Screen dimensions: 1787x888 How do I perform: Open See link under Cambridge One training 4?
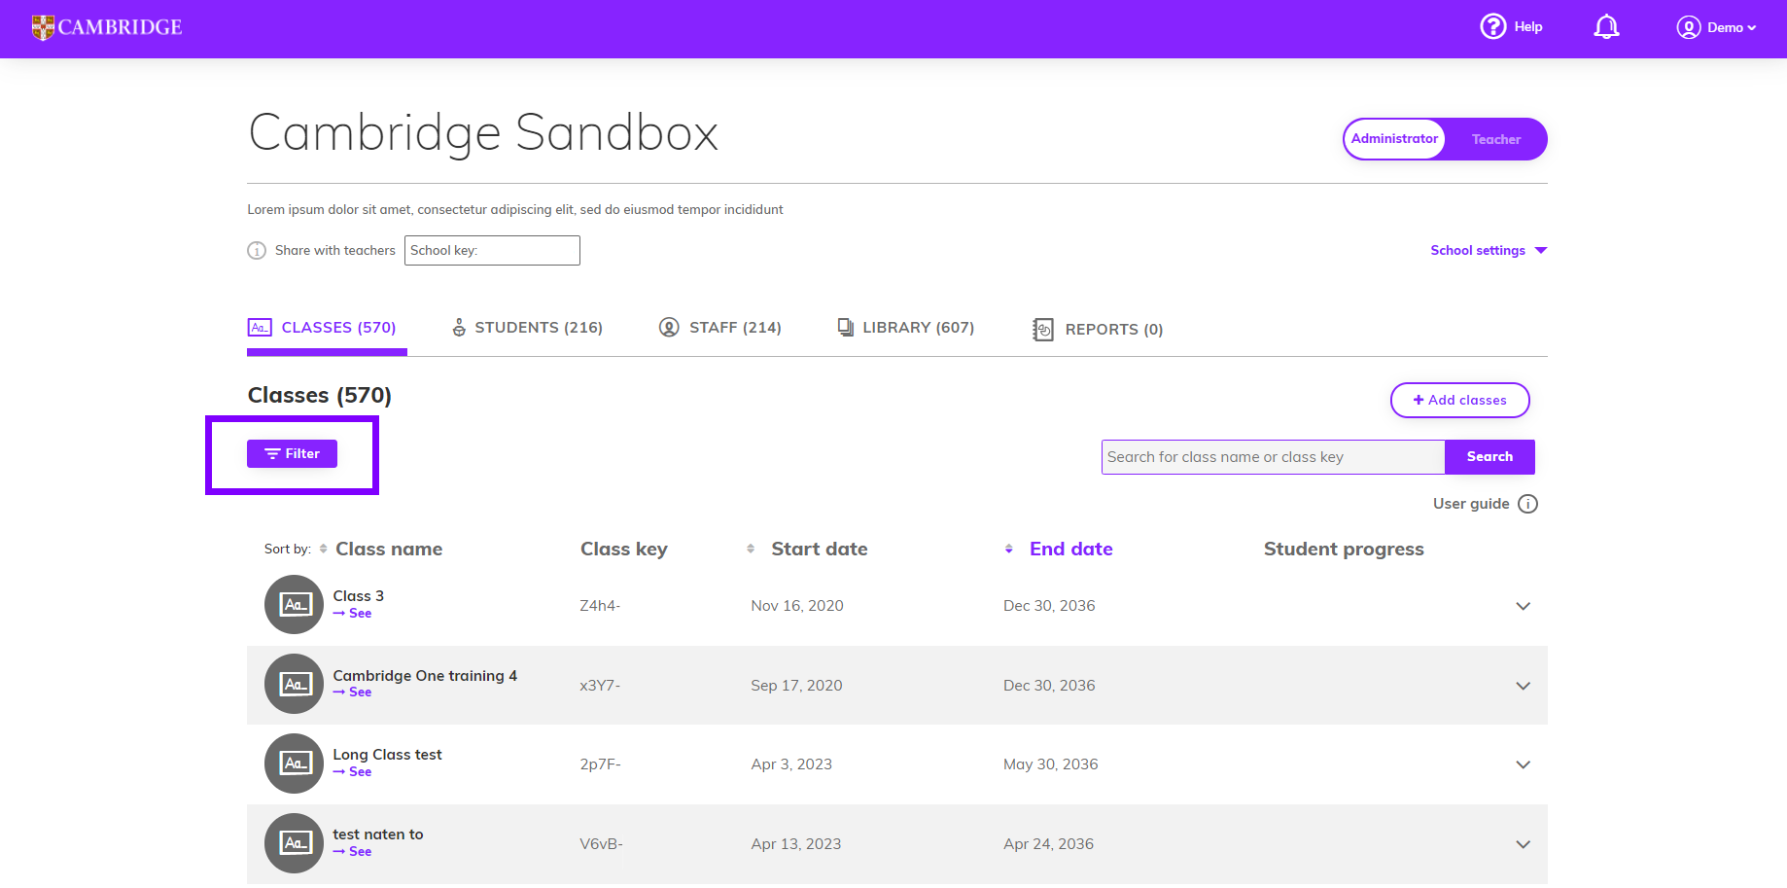(x=352, y=693)
